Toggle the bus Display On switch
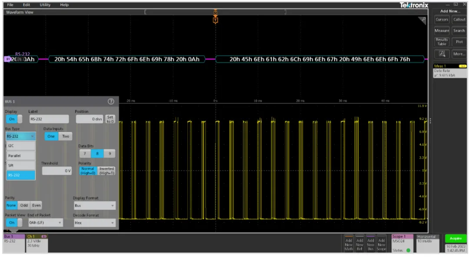The width and height of the screenshot is (469, 258). click(13, 119)
